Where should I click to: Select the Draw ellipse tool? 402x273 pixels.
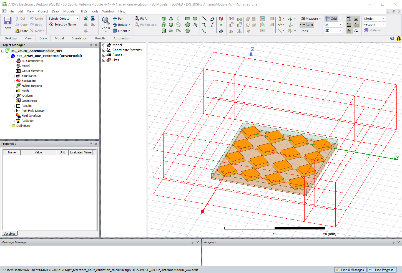pyautogui.click(x=195, y=19)
